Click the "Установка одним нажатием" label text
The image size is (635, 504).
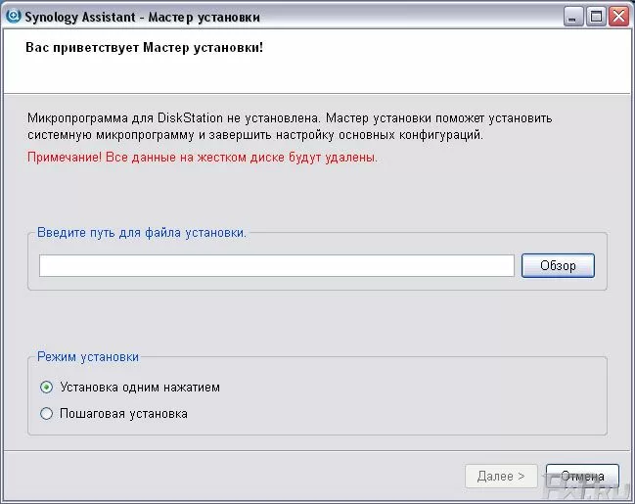pyautogui.click(x=140, y=387)
